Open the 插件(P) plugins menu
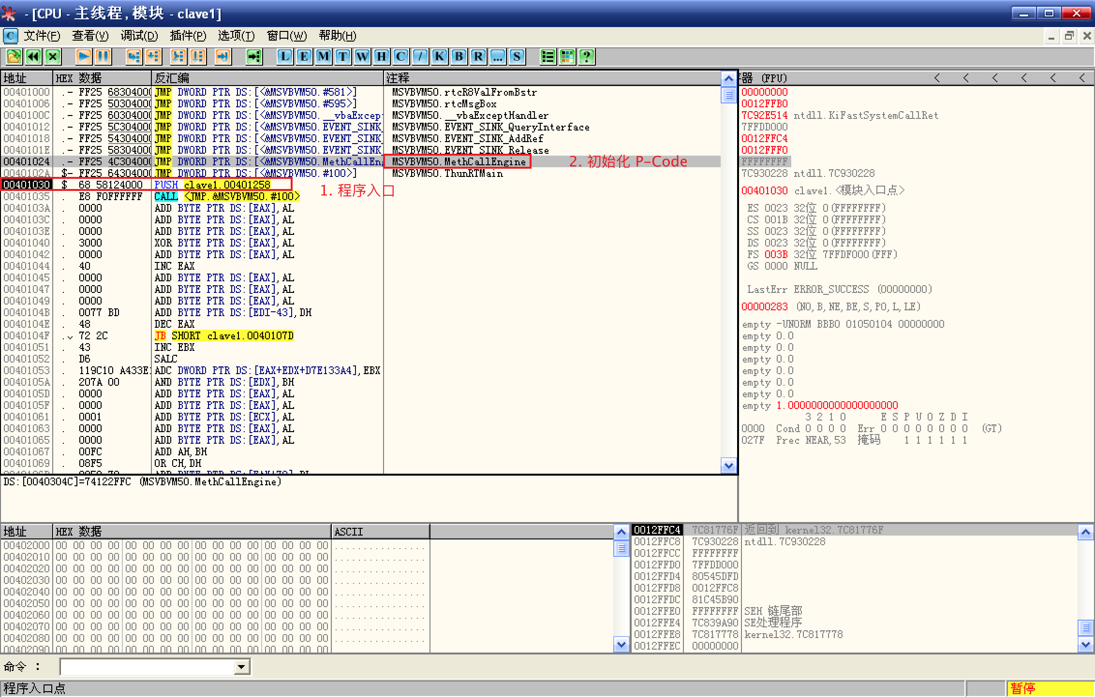 [188, 36]
